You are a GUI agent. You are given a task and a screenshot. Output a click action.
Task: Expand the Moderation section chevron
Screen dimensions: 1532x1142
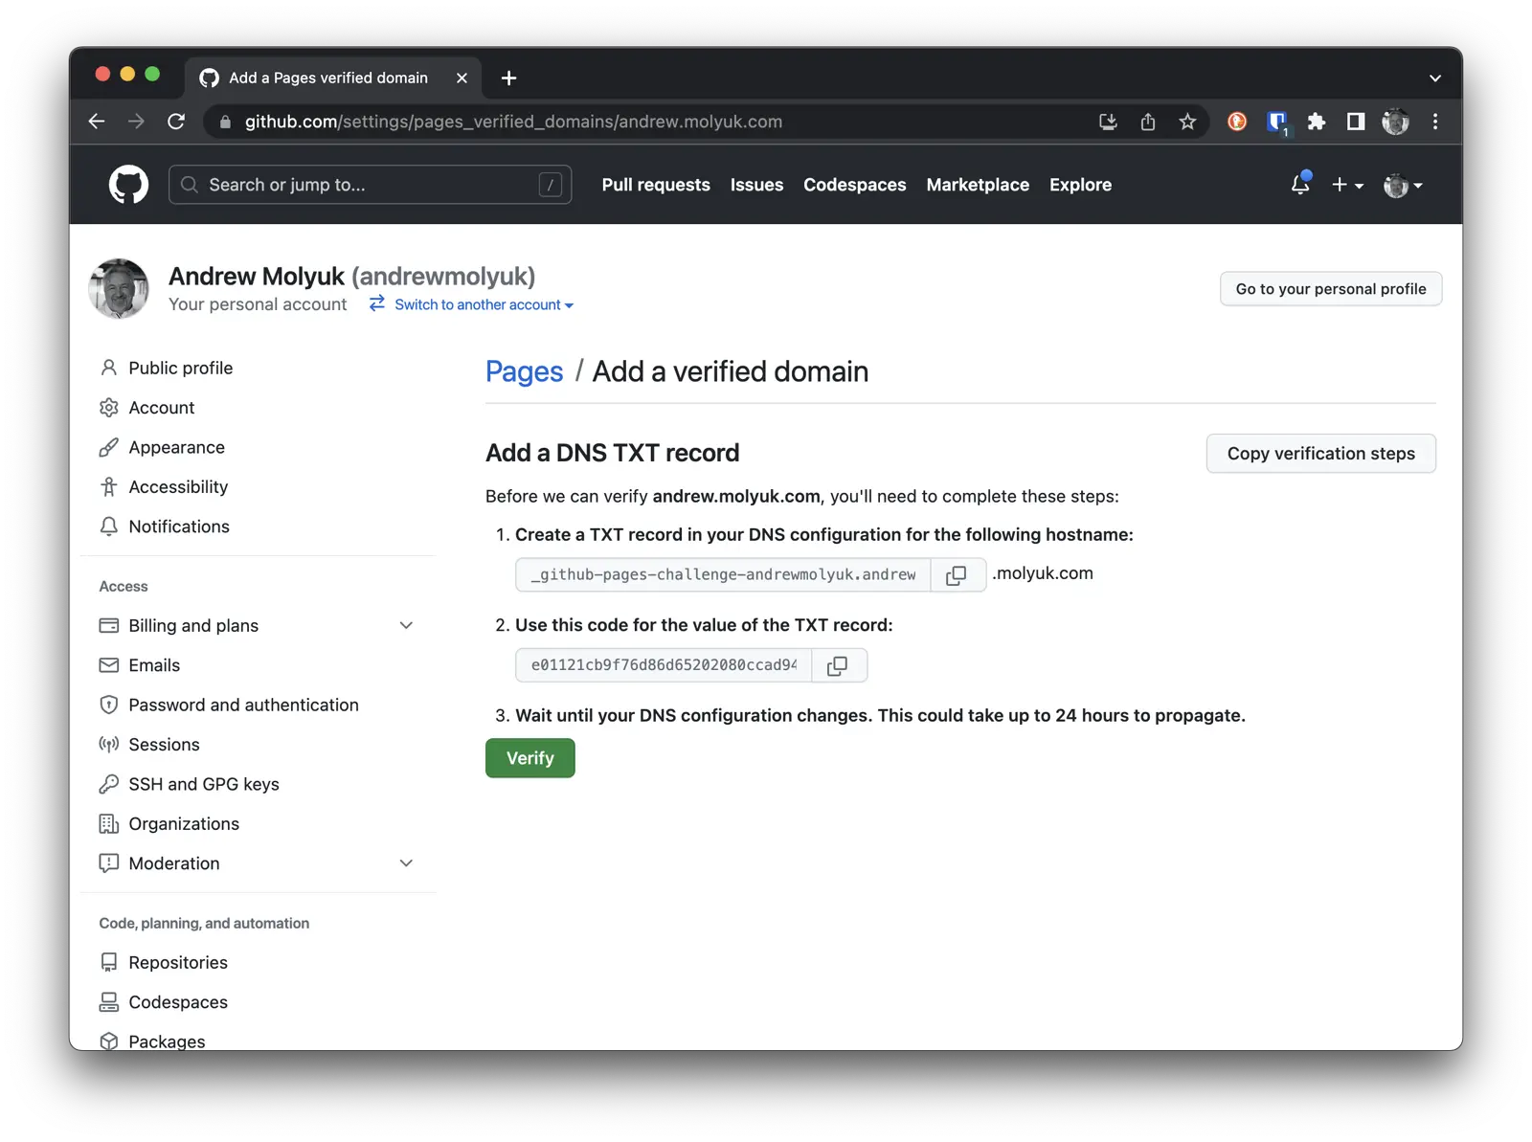coord(406,862)
